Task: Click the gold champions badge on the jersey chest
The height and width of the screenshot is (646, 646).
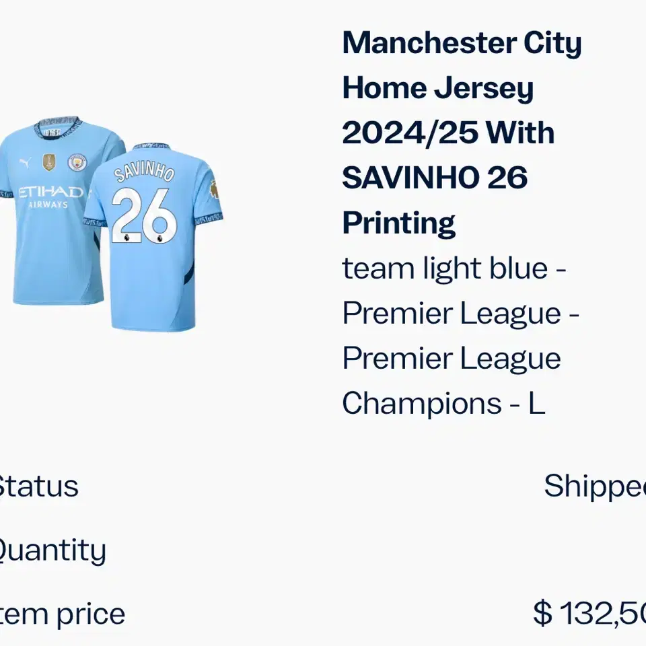Action: pos(49,163)
